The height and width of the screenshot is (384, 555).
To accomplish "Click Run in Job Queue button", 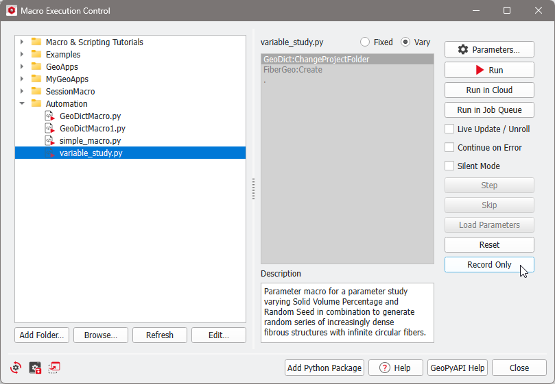I will point(489,110).
